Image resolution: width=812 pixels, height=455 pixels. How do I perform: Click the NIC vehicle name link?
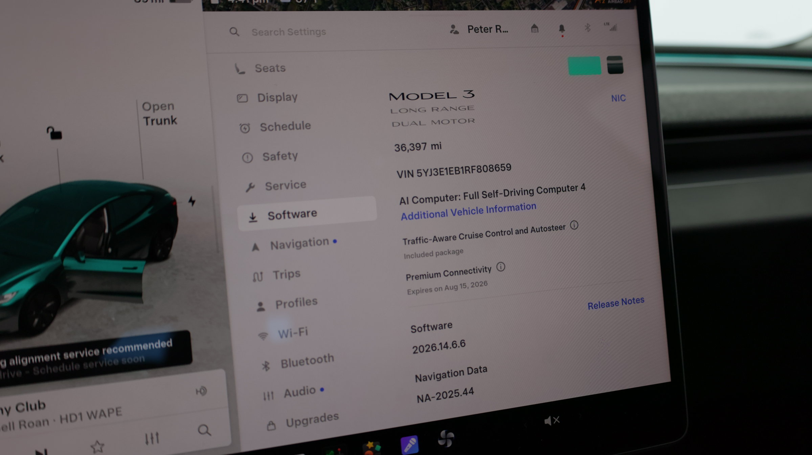[x=618, y=98]
